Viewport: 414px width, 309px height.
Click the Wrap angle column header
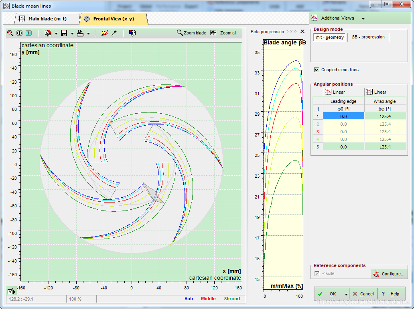pos(385,101)
